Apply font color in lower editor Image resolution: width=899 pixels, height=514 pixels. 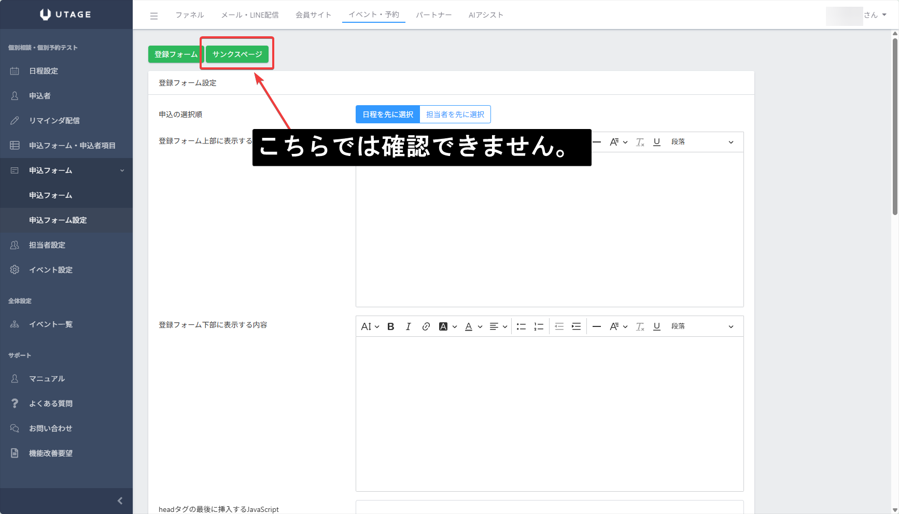pyautogui.click(x=469, y=326)
